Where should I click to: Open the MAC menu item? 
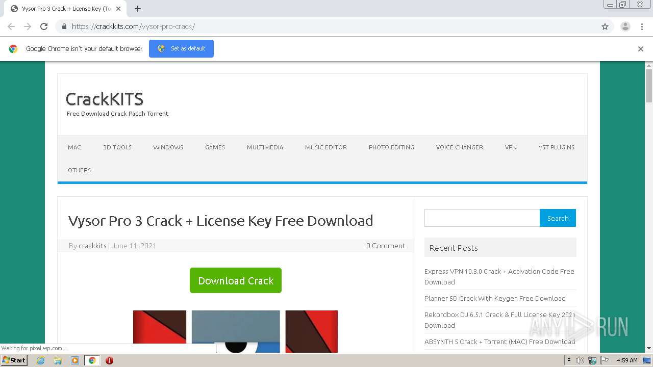click(74, 147)
